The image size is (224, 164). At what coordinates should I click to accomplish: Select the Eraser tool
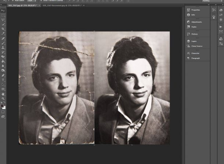[x=3, y=57]
